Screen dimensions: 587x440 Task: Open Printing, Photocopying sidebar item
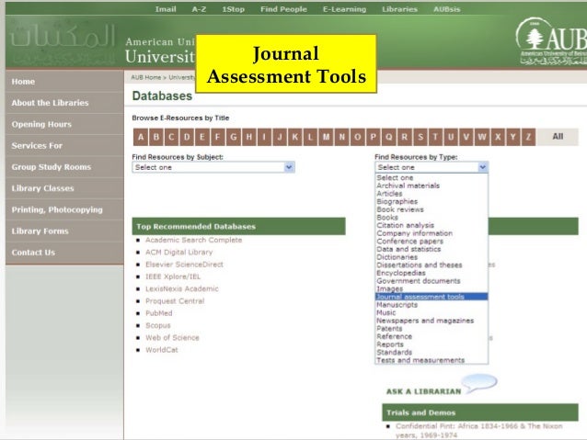point(64,209)
